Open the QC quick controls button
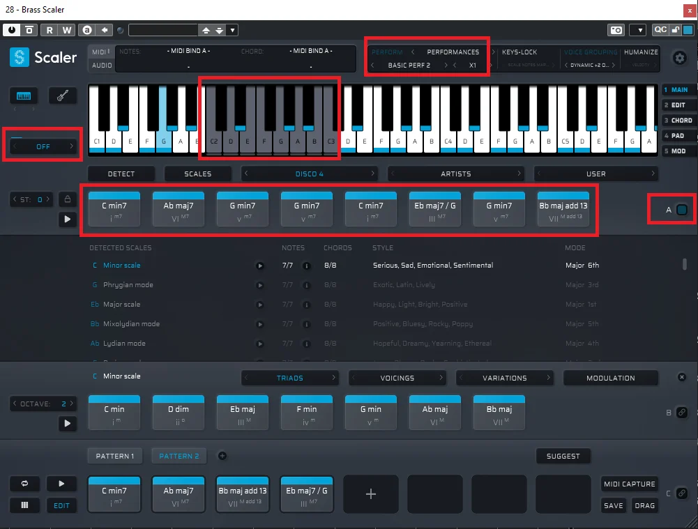 (660, 30)
